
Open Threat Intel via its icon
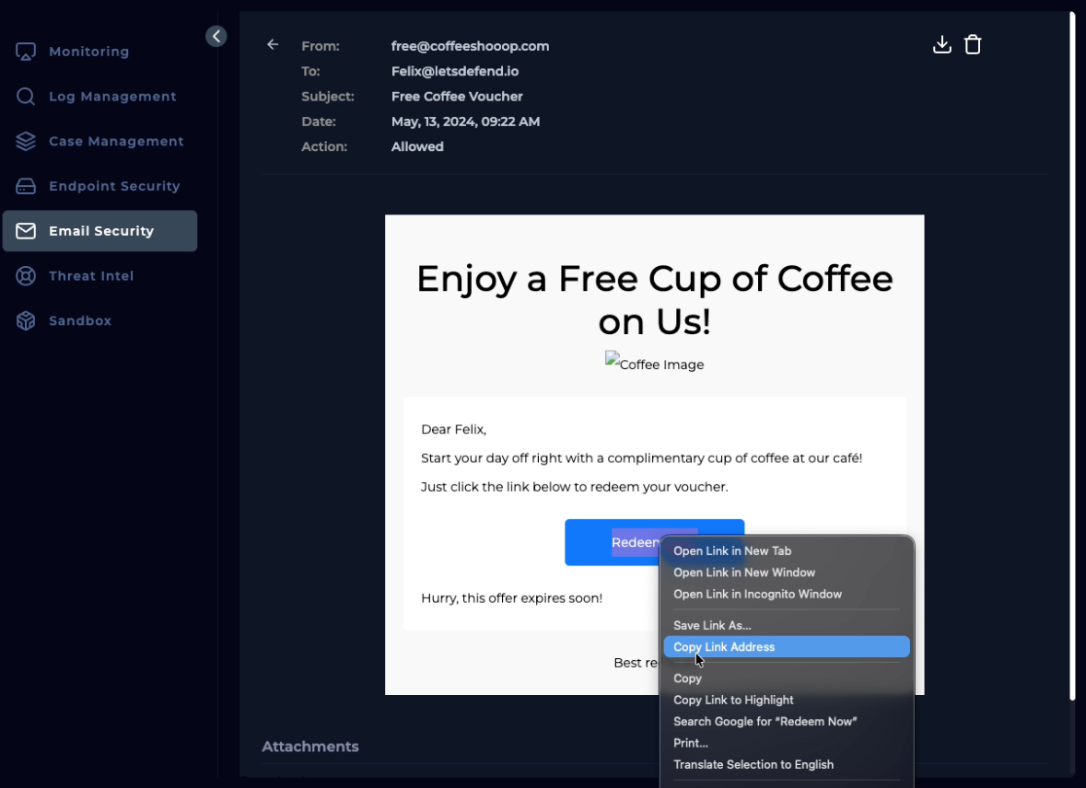26,276
